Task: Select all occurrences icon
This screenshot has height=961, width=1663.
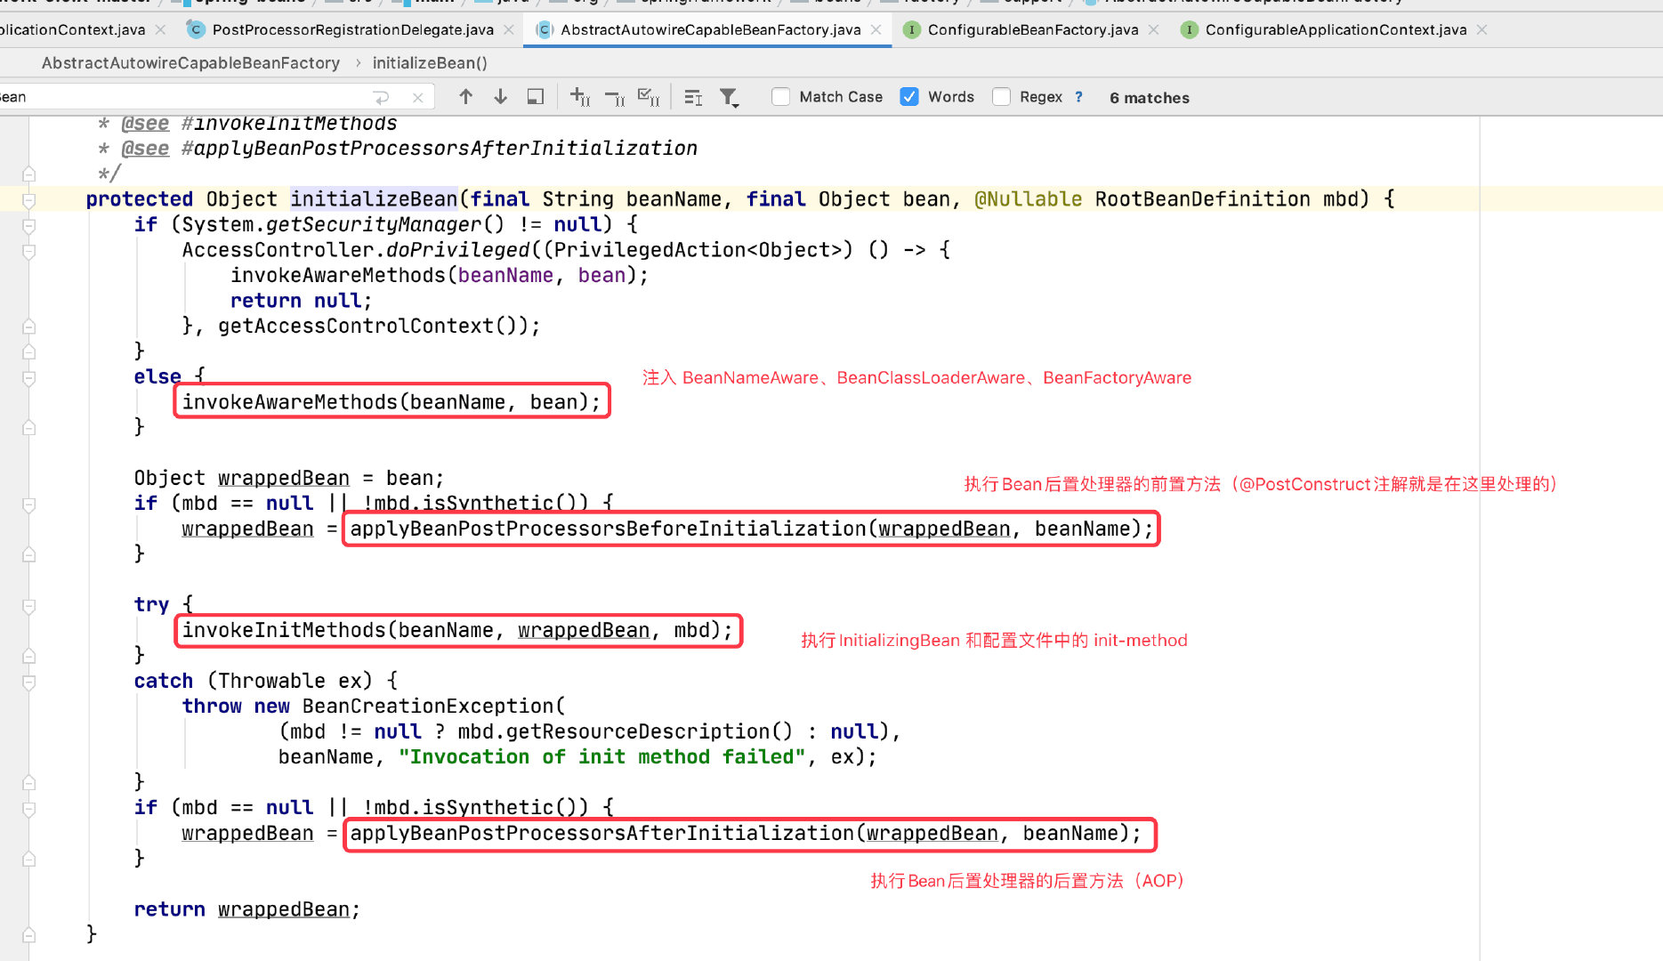Action: 649,97
